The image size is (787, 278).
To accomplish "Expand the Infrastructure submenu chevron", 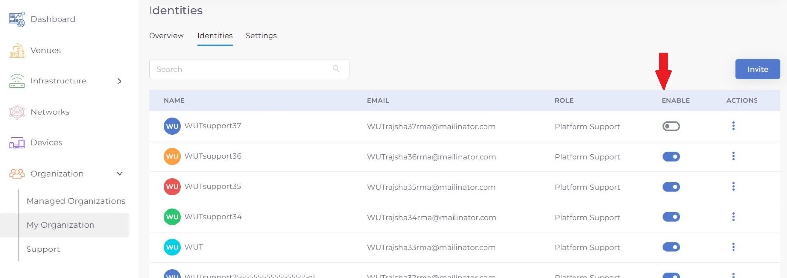I will (x=119, y=81).
